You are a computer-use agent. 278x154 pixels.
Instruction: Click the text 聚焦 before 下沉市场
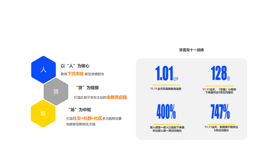64,74
